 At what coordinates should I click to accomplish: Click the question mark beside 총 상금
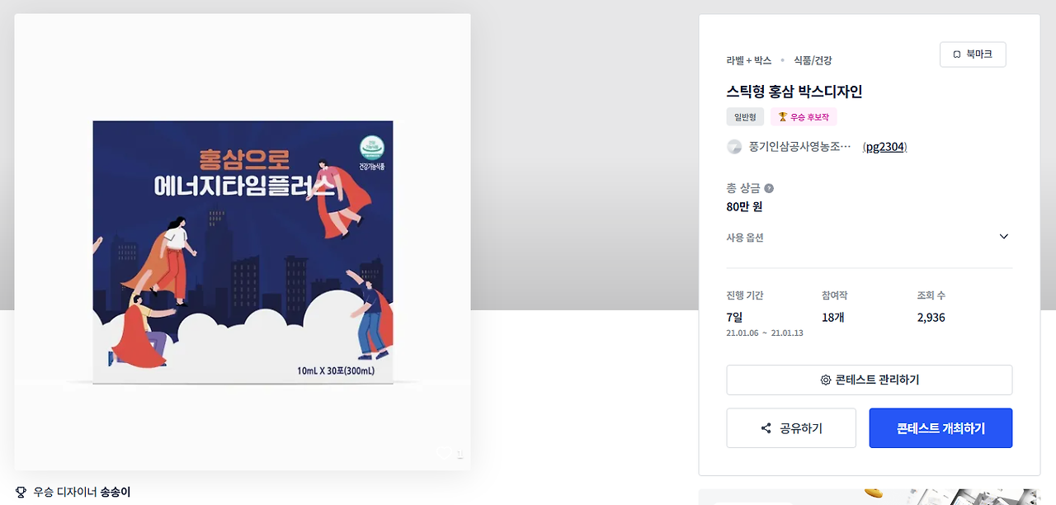coord(769,188)
